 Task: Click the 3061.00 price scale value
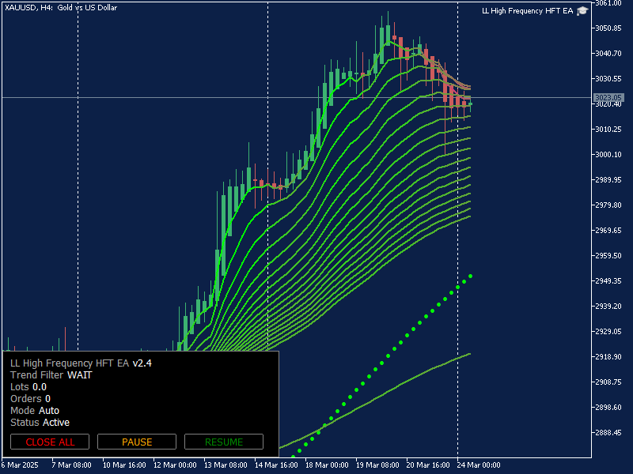click(x=608, y=3)
